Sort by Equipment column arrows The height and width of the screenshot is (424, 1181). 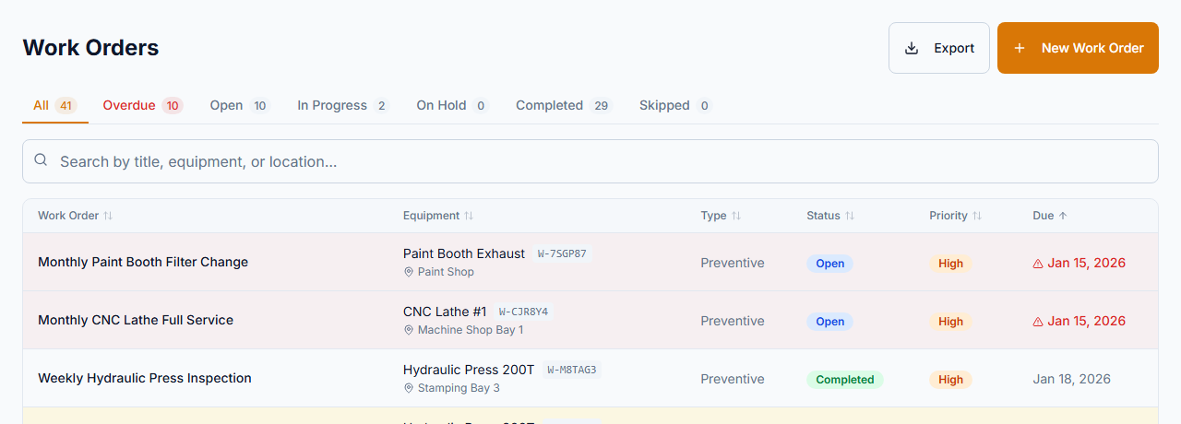469,216
